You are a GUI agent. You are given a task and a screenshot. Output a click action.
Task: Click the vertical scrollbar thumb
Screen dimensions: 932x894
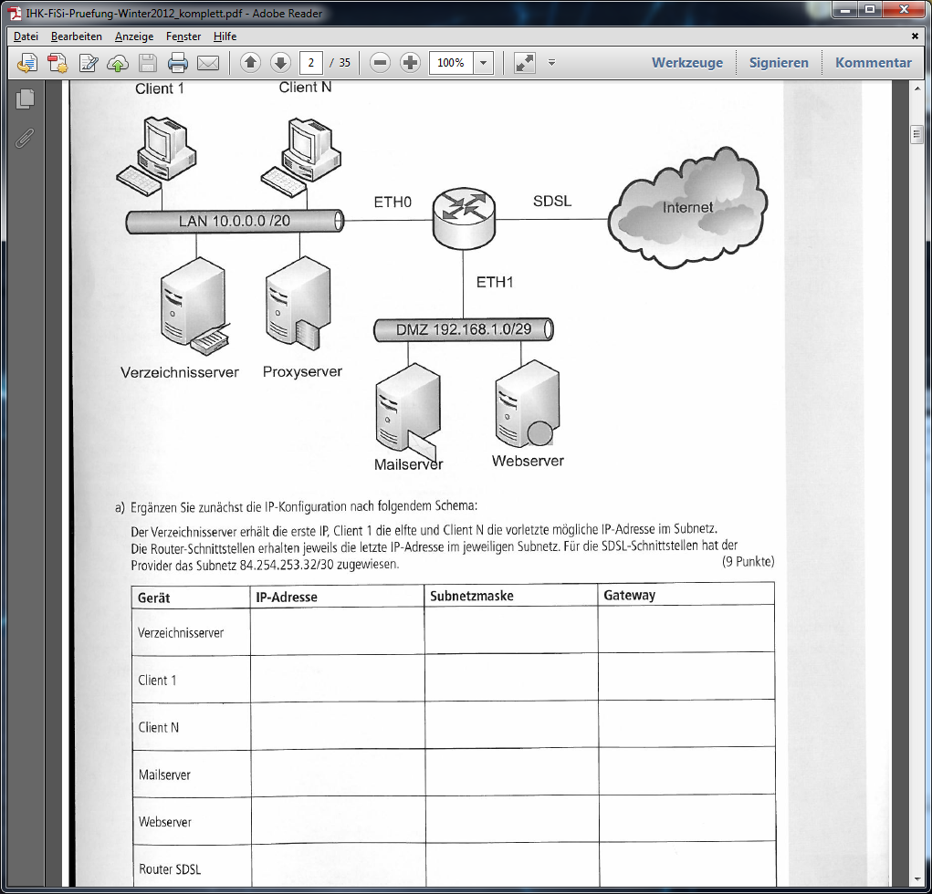point(916,134)
